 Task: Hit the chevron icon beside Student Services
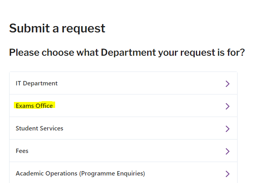(x=227, y=129)
